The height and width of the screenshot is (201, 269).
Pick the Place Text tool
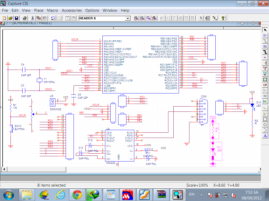coord(265,136)
